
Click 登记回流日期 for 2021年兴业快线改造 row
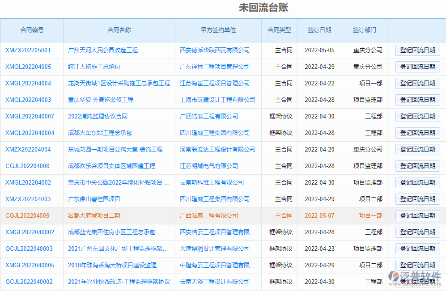[417, 282]
